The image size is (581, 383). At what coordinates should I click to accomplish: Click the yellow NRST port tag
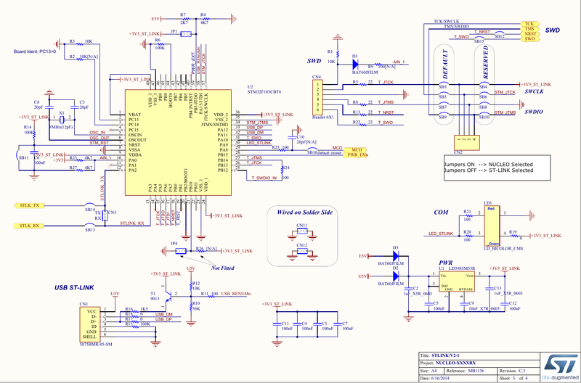tap(529, 33)
